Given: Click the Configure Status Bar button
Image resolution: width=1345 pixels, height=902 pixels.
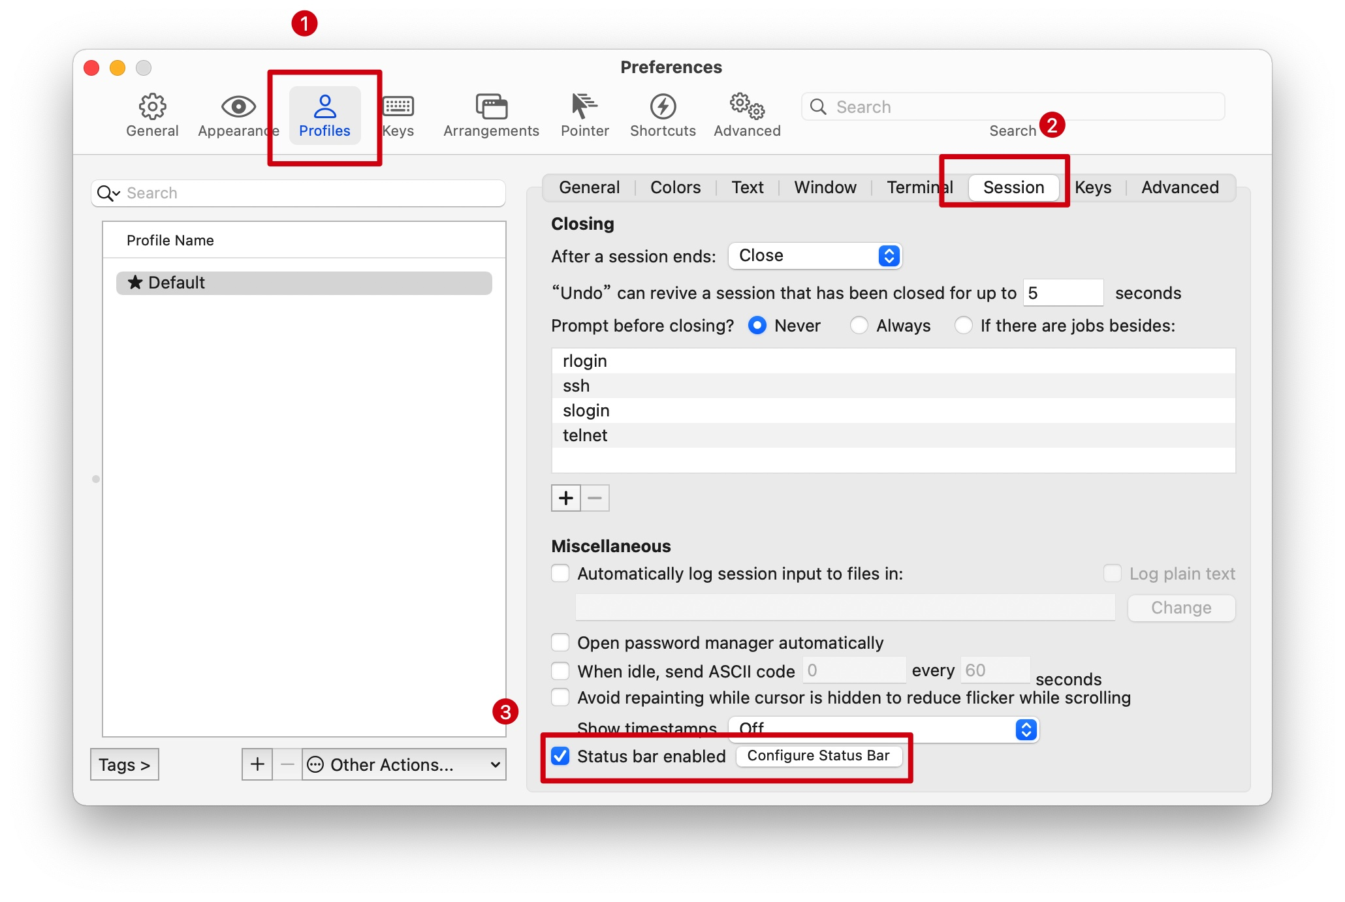Looking at the screenshot, I should tap(818, 756).
